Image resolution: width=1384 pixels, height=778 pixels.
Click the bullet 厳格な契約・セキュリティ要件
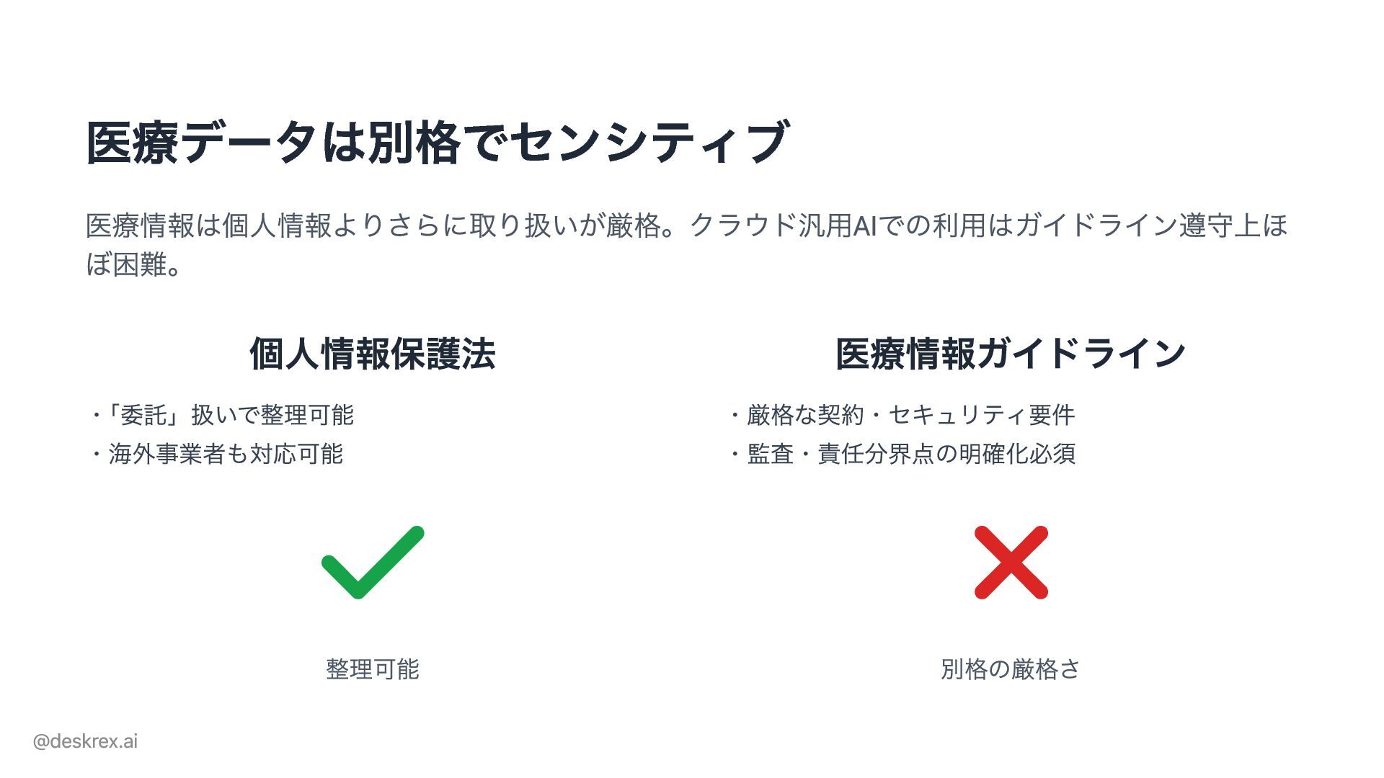pyautogui.click(x=910, y=415)
